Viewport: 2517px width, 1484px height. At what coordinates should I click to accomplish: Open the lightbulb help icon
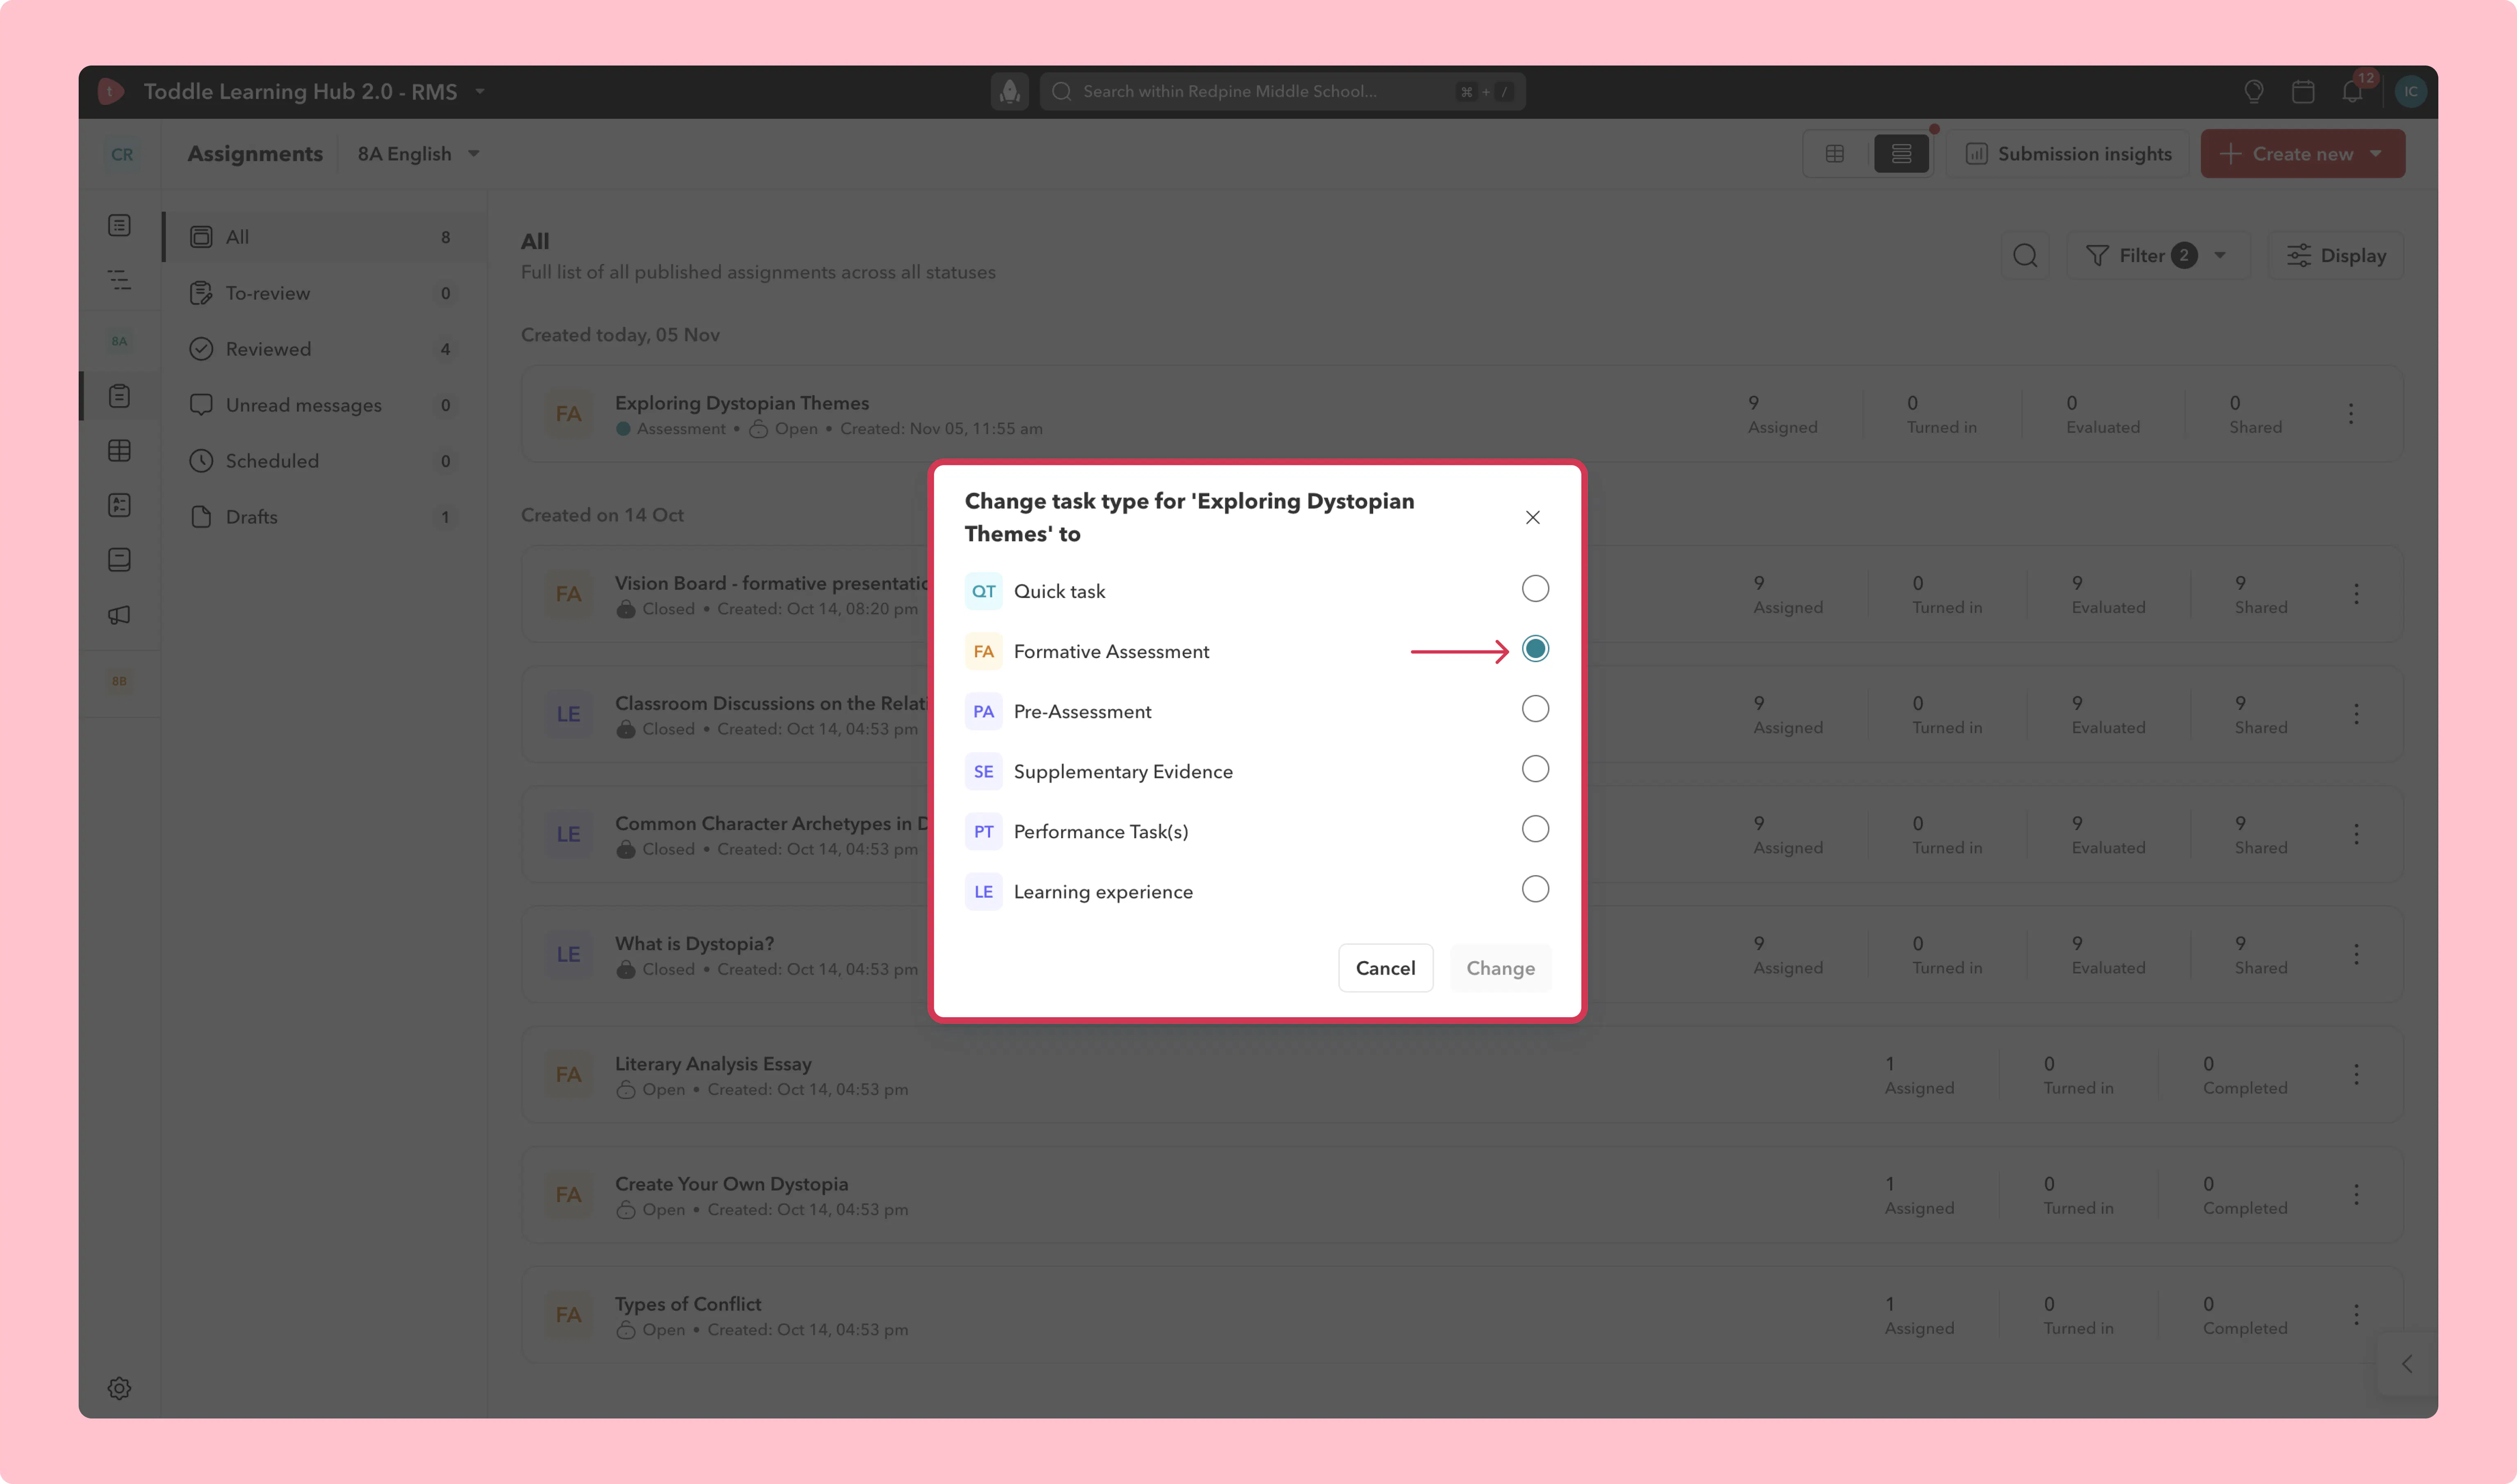tap(2254, 92)
